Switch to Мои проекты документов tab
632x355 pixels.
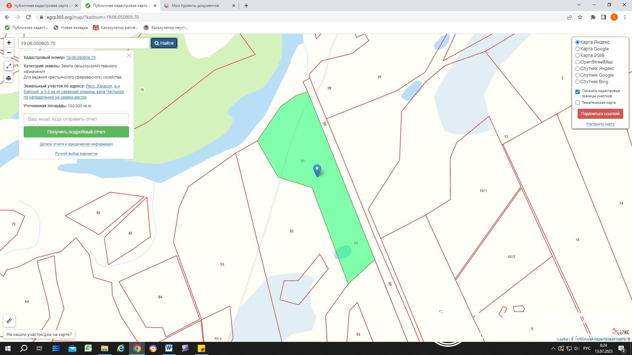196,6
